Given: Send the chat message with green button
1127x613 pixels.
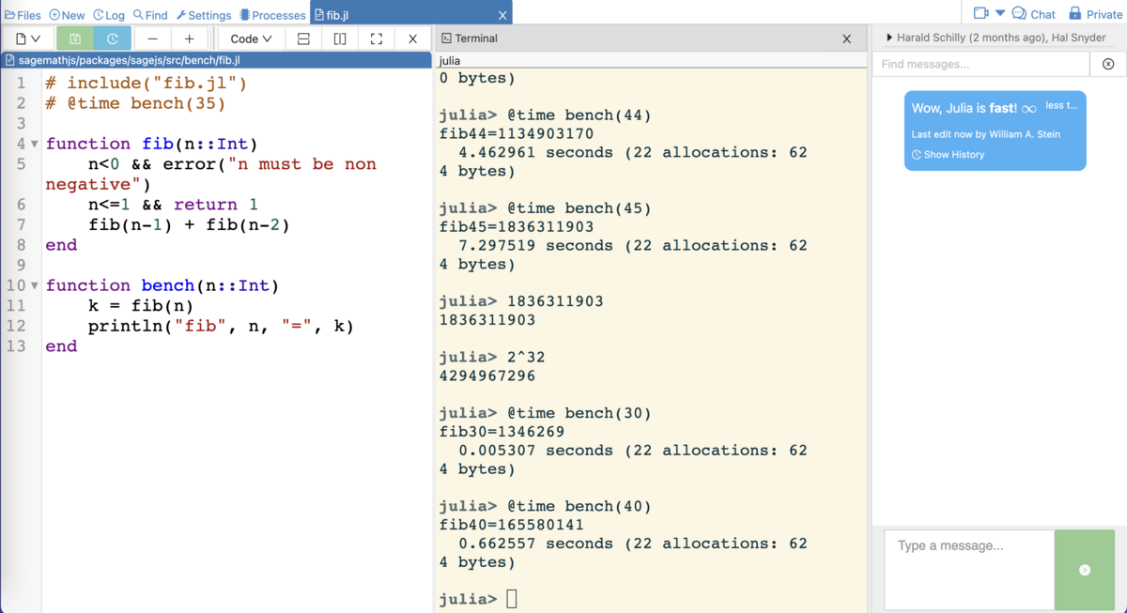Looking at the screenshot, I should 1085,570.
